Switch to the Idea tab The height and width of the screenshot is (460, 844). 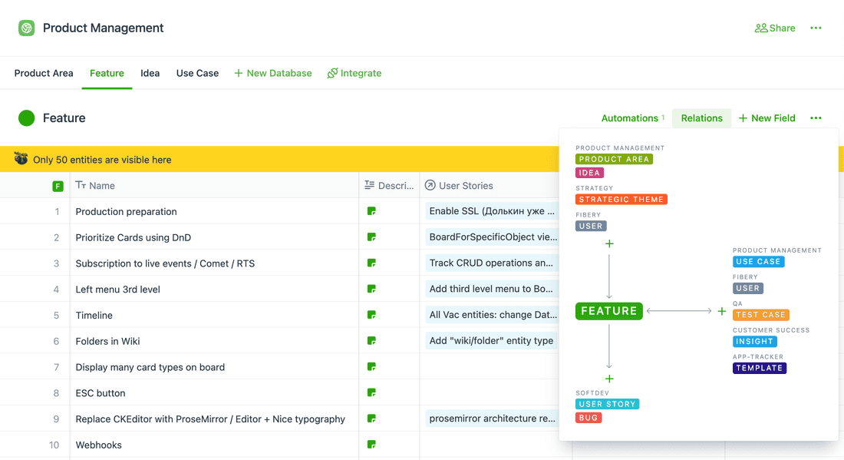click(150, 73)
